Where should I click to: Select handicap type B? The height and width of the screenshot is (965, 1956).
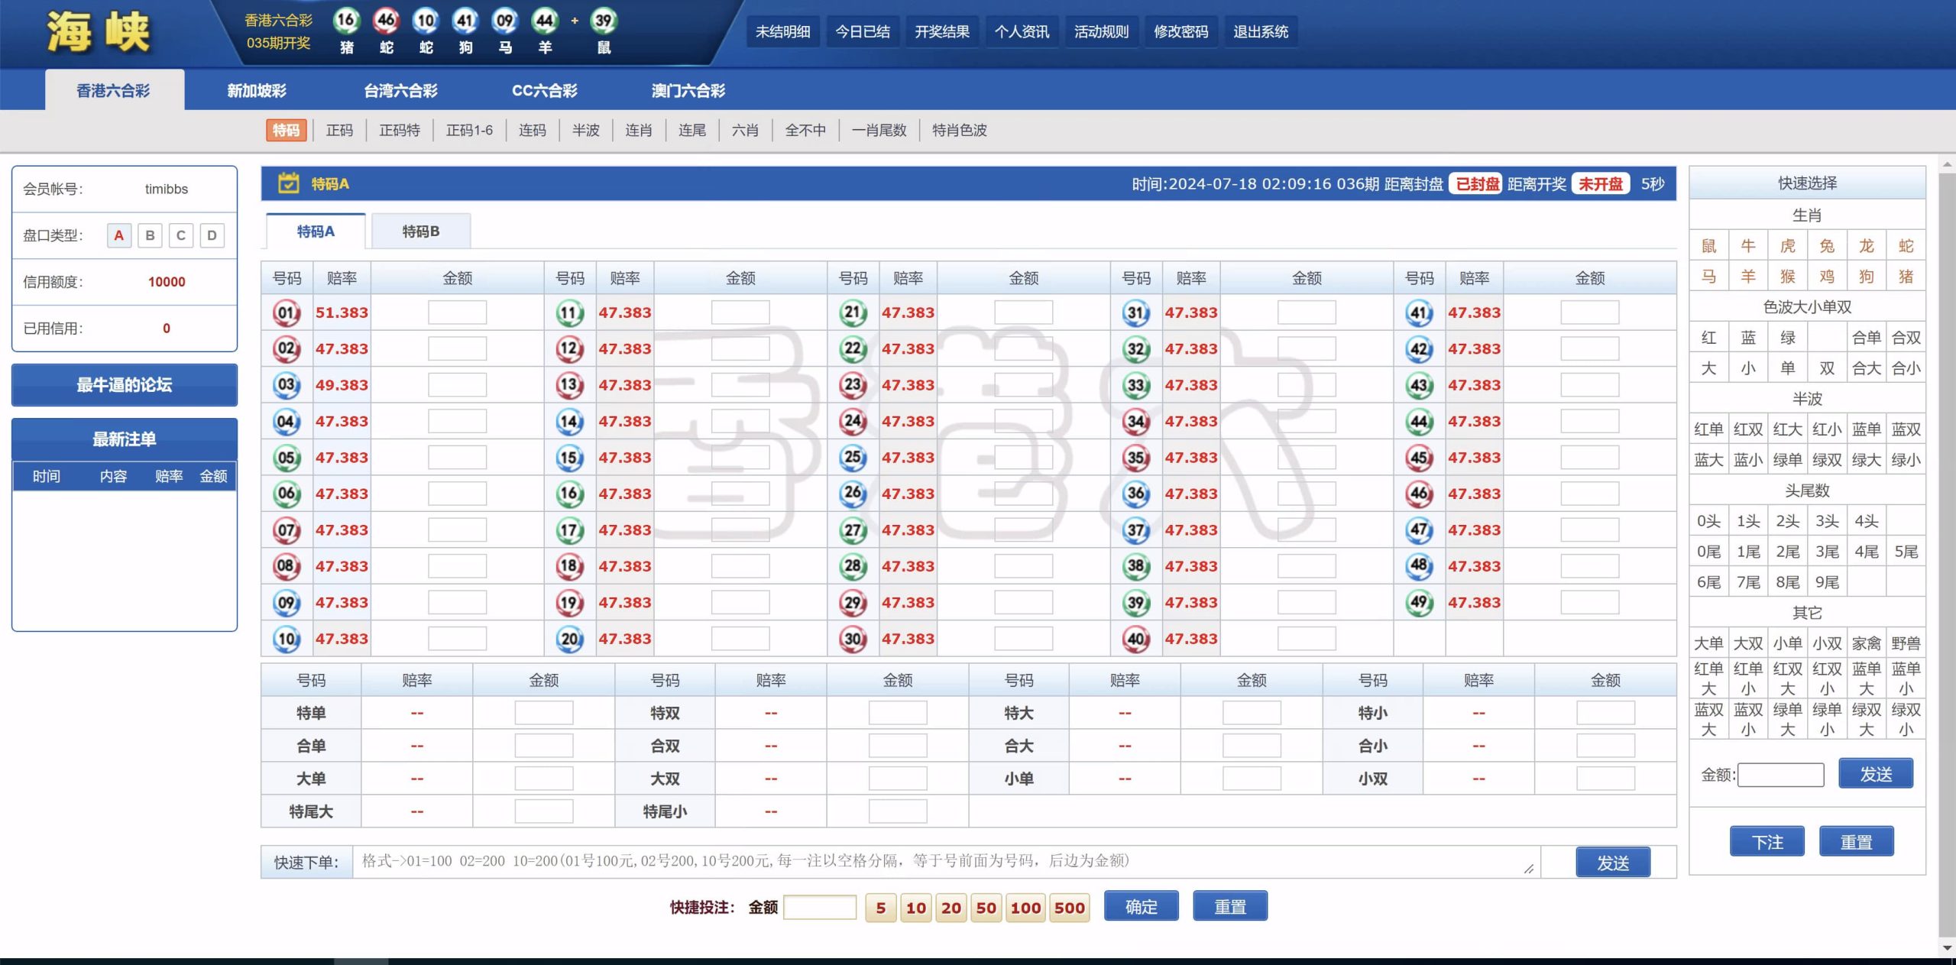pyautogui.click(x=150, y=235)
